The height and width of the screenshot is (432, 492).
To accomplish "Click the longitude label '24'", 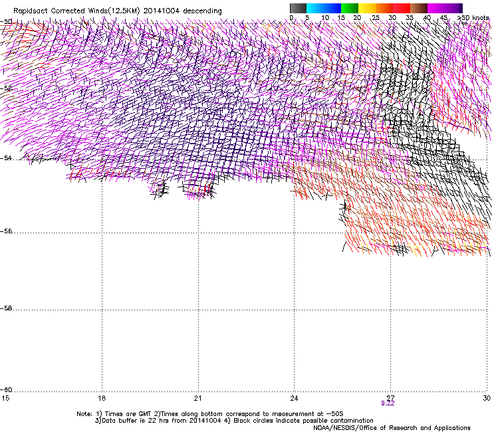I will coord(294,398).
